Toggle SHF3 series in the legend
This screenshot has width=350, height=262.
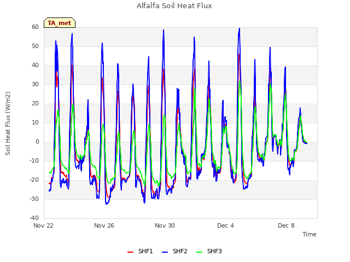[x=209, y=251]
